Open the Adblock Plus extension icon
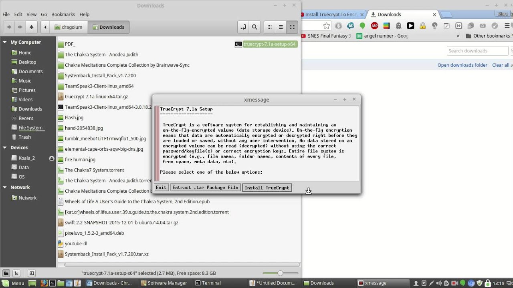 click(x=374, y=26)
